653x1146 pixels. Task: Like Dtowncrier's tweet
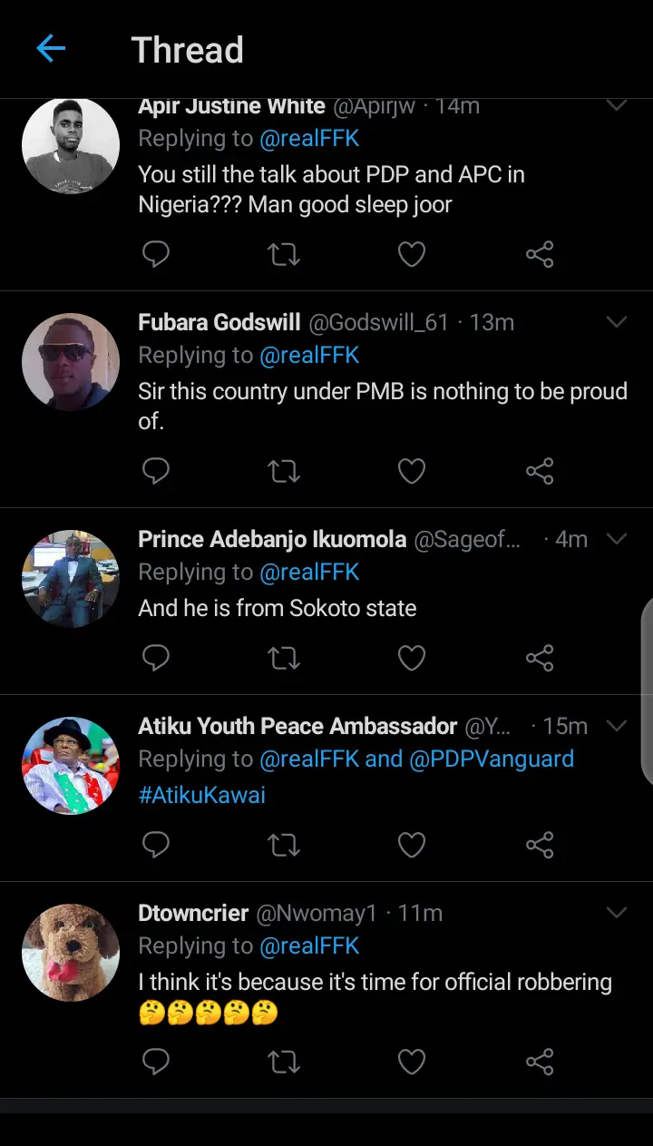[x=412, y=1062]
